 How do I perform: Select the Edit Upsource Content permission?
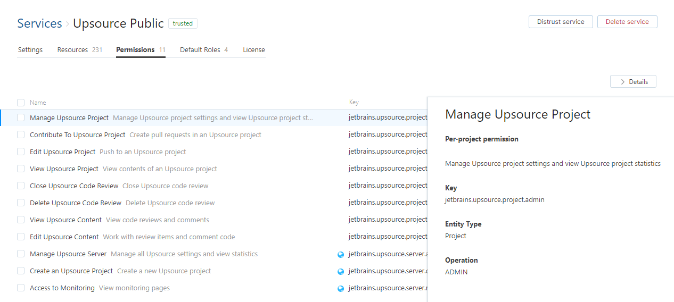64,237
